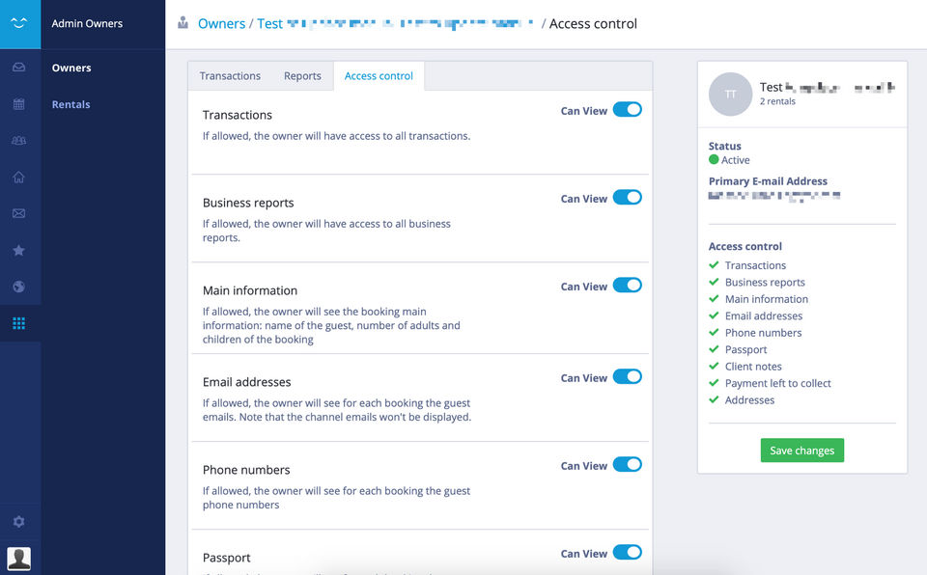Screen dimensions: 927x575
Task: Switch Phone numbers Can View toggle
Action: pyautogui.click(x=627, y=465)
